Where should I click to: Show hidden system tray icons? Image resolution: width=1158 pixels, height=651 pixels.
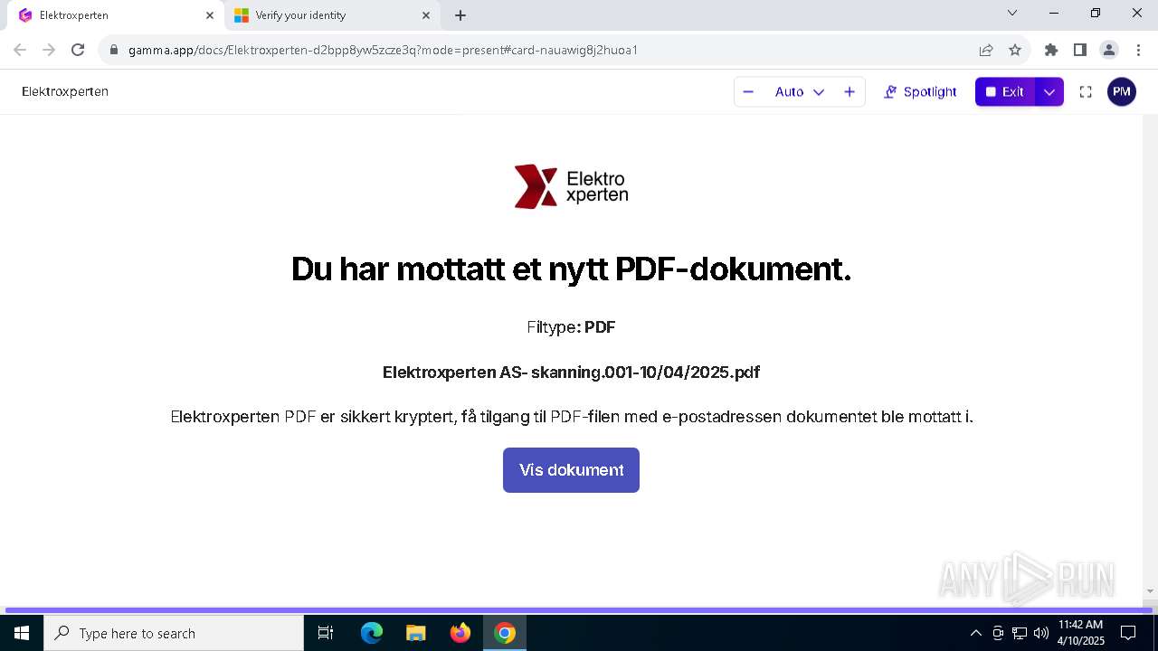click(x=975, y=633)
